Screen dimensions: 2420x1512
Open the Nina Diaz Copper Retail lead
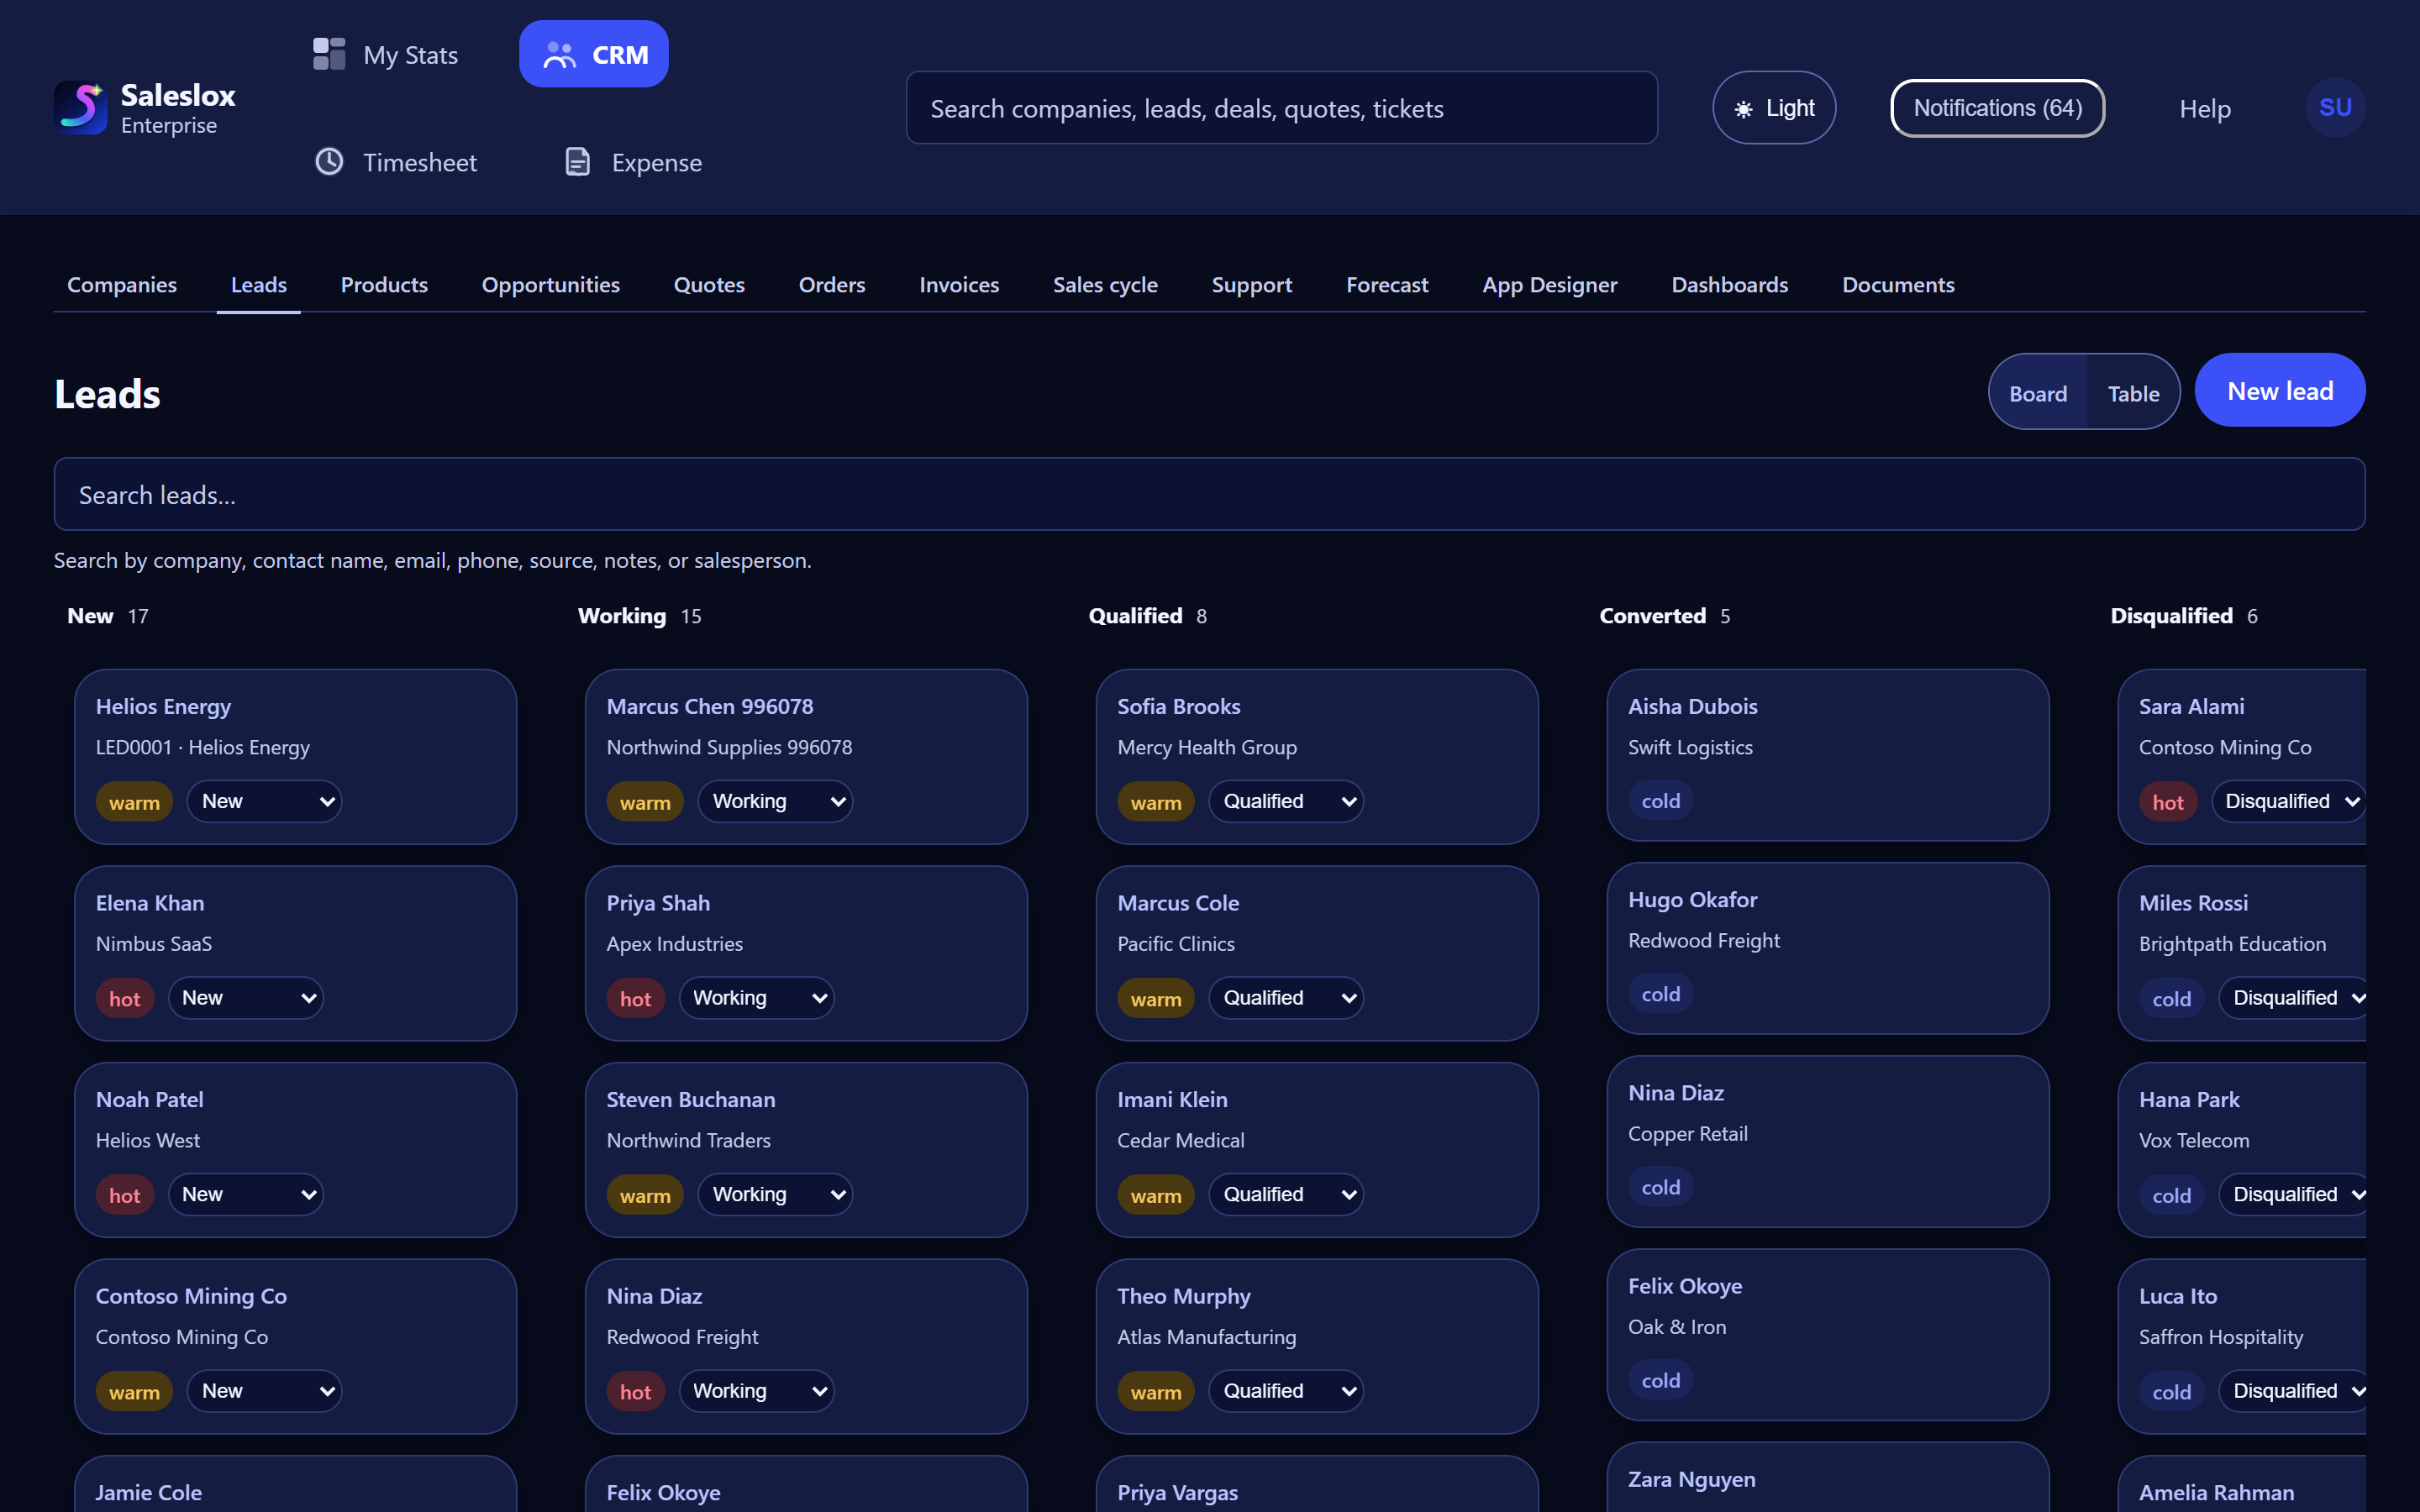pos(1676,1093)
